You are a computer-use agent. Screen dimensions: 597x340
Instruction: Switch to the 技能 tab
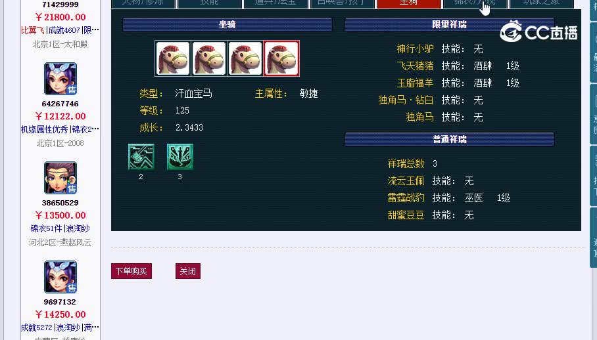click(209, 3)
